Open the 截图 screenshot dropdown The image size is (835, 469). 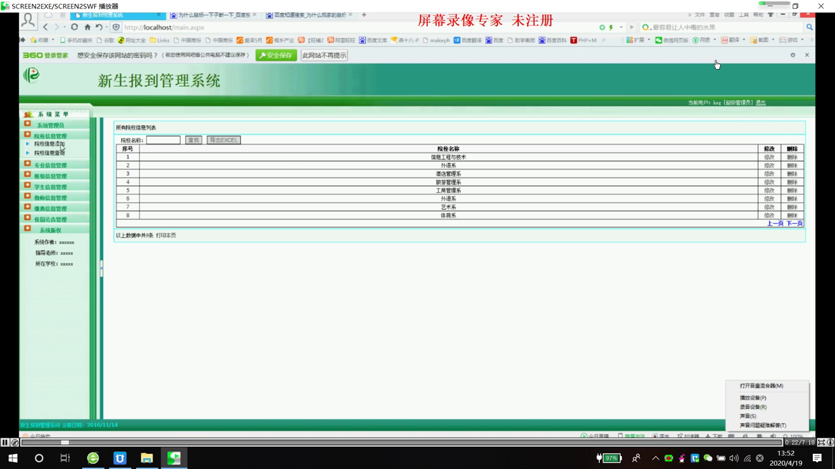(x=763, y=40)
